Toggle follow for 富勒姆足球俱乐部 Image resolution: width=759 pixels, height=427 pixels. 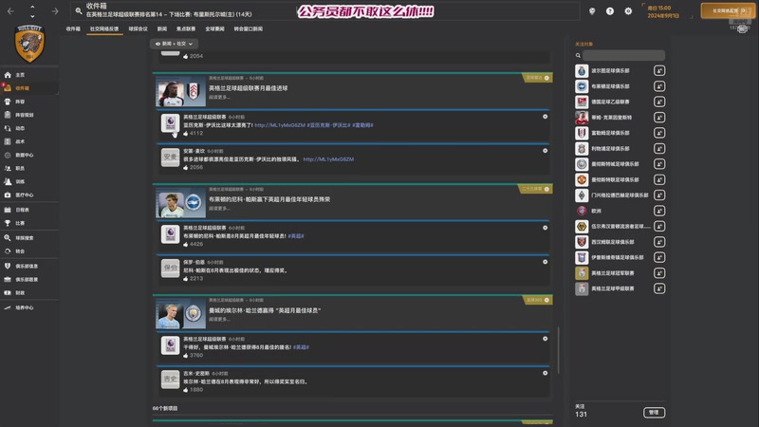(x=658, y=133)
